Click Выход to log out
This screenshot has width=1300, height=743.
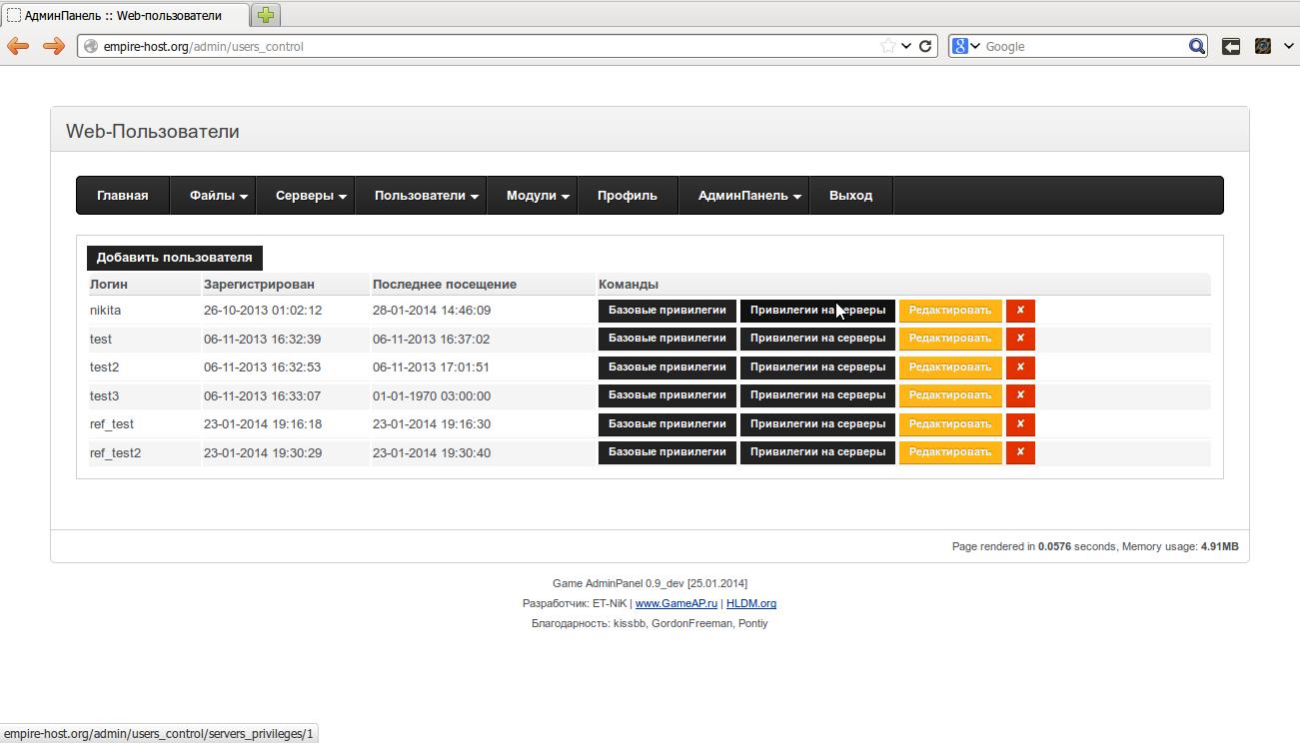pyautogui.click(x=850, y=196)
